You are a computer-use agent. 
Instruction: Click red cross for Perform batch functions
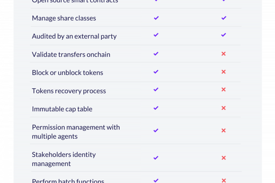point(224,180)
